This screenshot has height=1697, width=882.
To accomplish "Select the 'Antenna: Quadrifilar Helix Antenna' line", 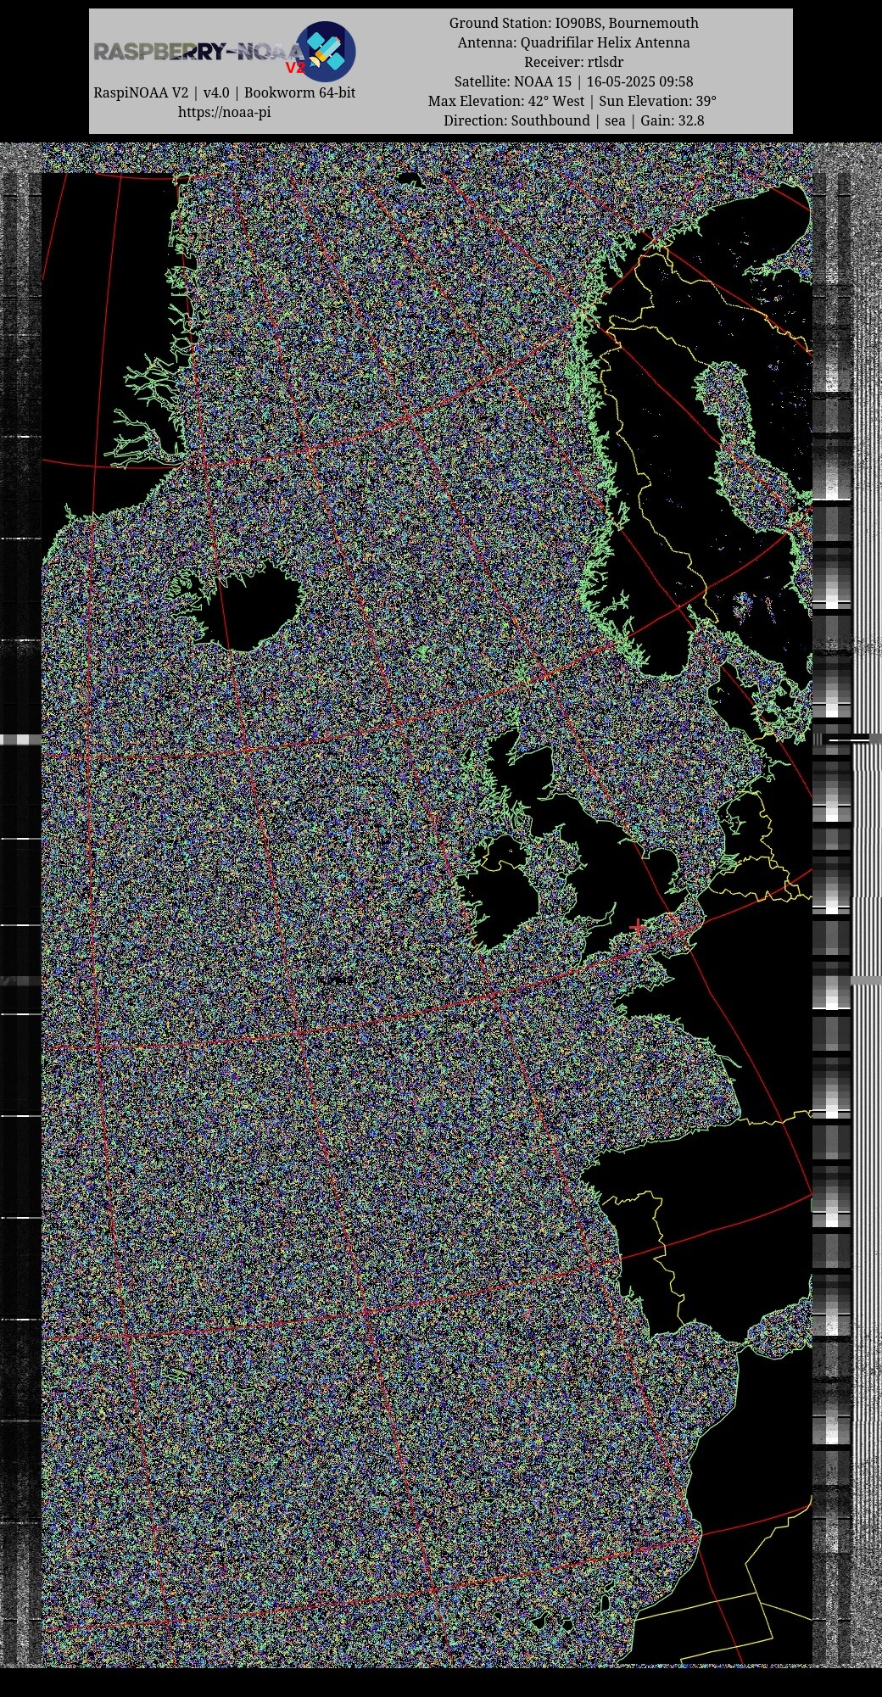I will pyautogui.click(x=573, y=42).
